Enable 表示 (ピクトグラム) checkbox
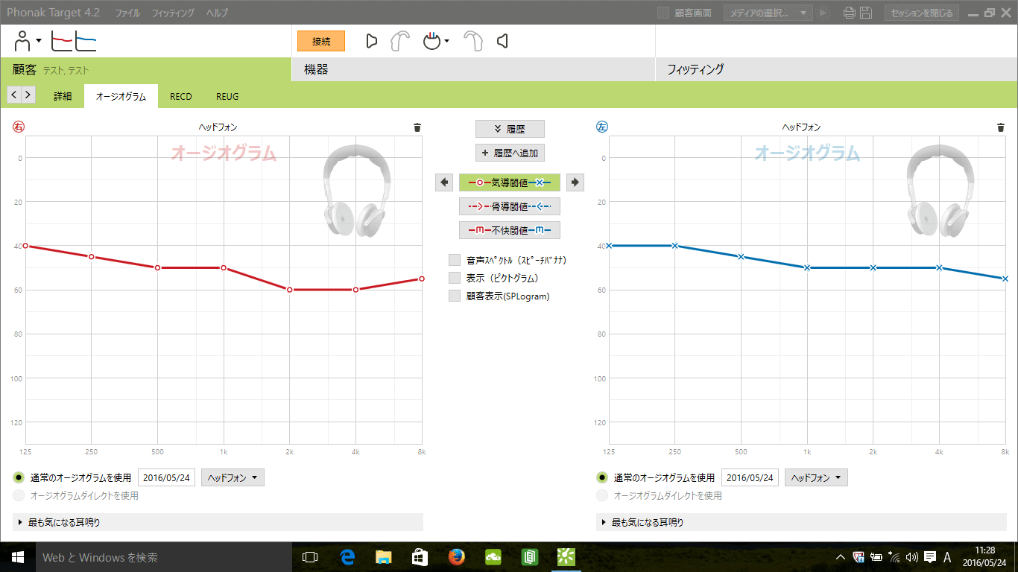 [455, 278]
